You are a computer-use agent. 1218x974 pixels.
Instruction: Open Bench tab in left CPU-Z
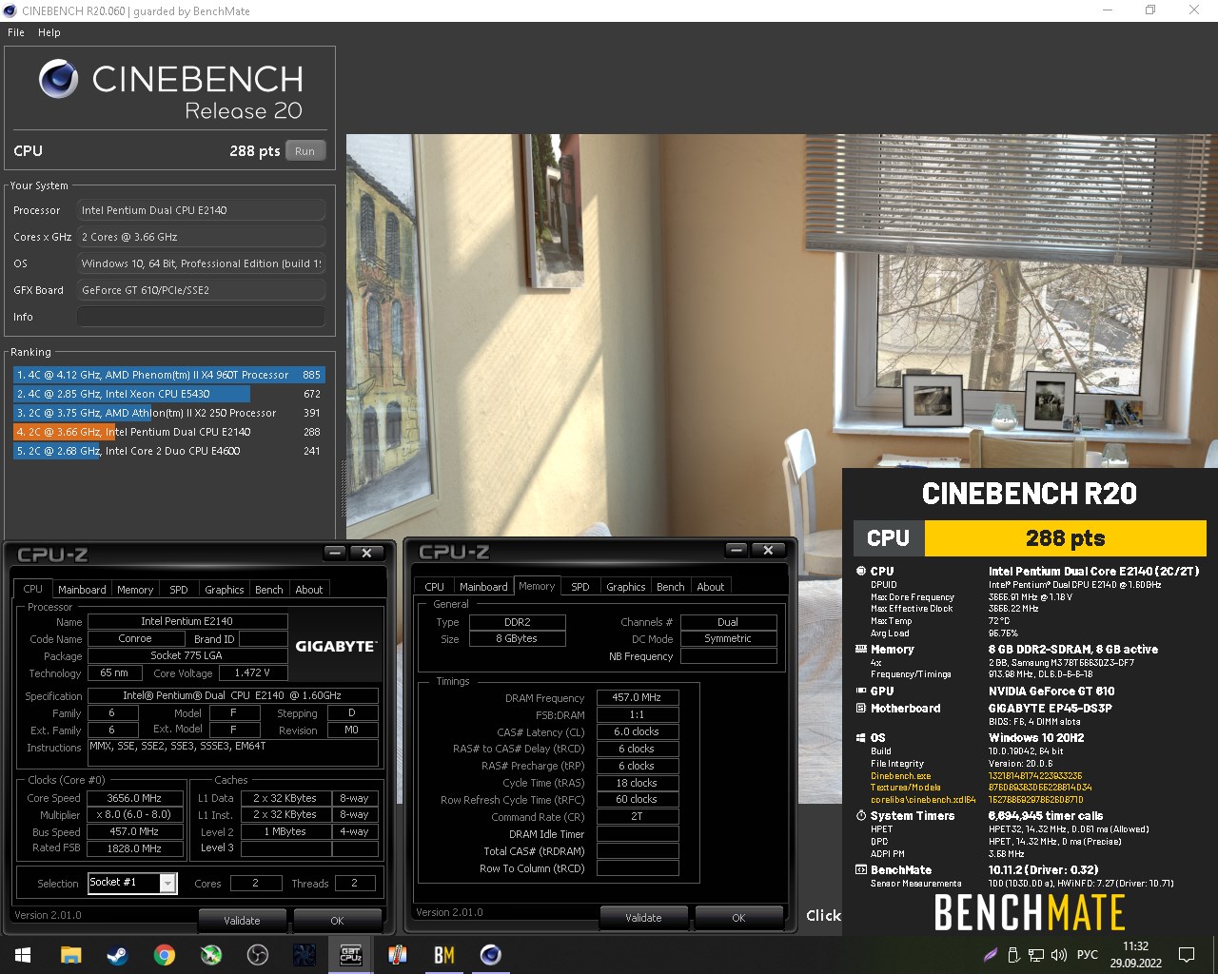coord(269,590)
